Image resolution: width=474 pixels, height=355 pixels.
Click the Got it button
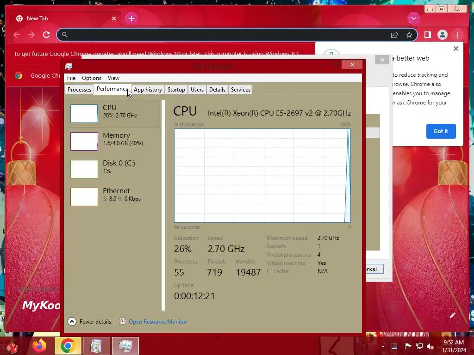click(x=441, y=131)
